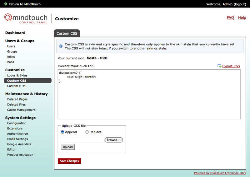View Deleted Pages

click(x=17, y=99)
